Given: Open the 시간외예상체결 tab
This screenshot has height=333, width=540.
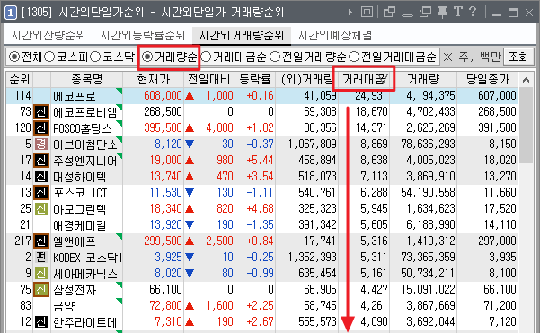Looking at the screenshot, I should [x=334, y=35].
